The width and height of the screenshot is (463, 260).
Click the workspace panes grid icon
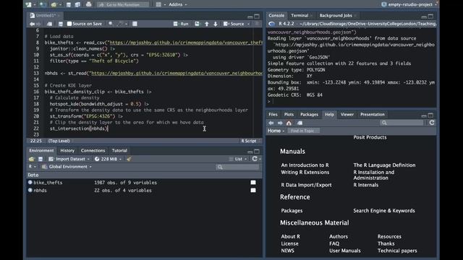click(x=158, y=4)
